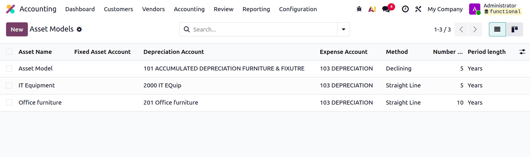Sort by Number column header
The width and height of the screenshot is (530, 157).
click(448, 52)
